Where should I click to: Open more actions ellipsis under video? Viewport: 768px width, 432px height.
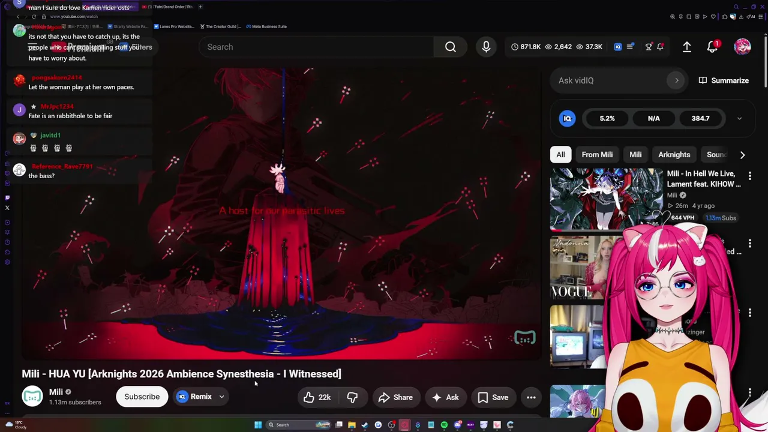pos(531,397)
